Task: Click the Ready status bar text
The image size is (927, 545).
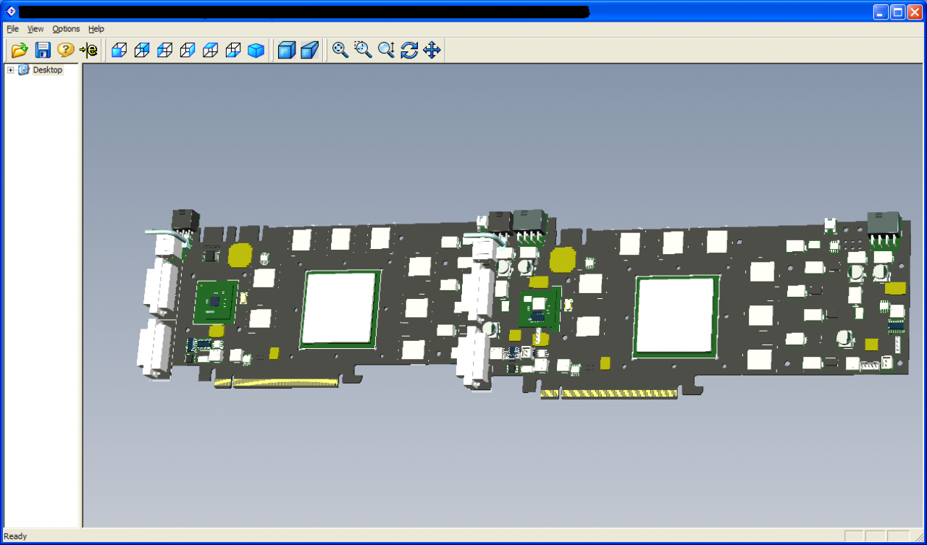Action: coord(15,536)
